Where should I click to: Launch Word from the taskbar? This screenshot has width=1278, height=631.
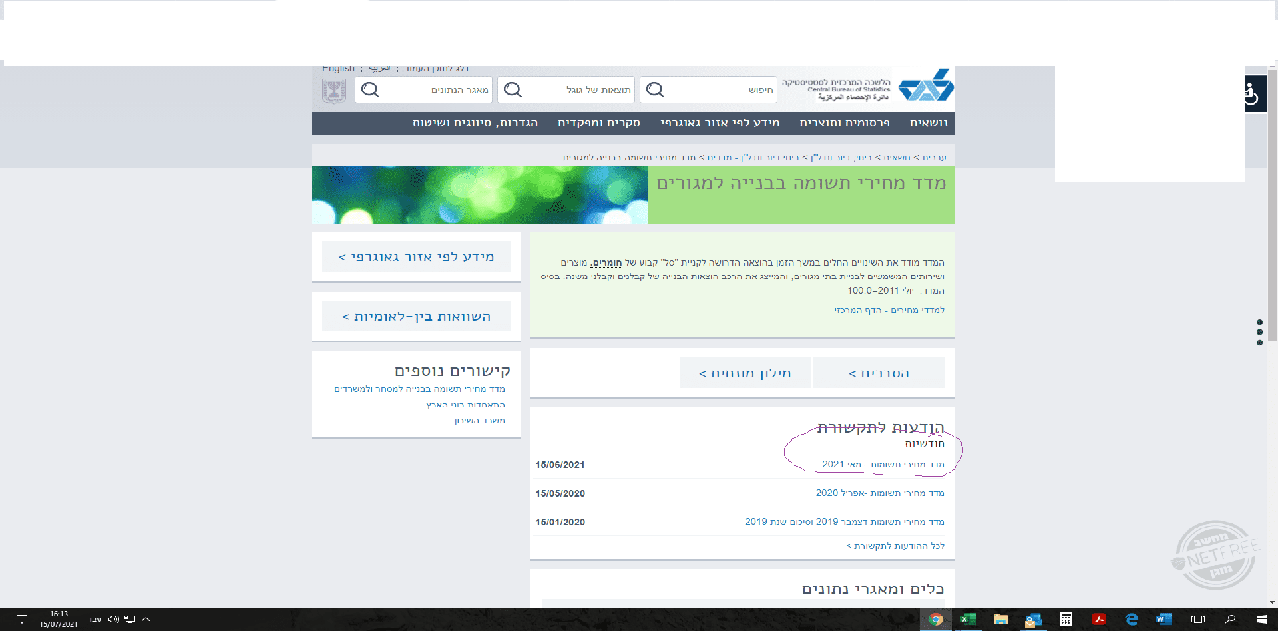click(1164, 620)
